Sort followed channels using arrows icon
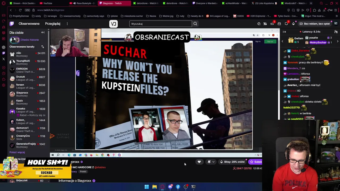This screenshot has width=340, height=191. [42, 47]
